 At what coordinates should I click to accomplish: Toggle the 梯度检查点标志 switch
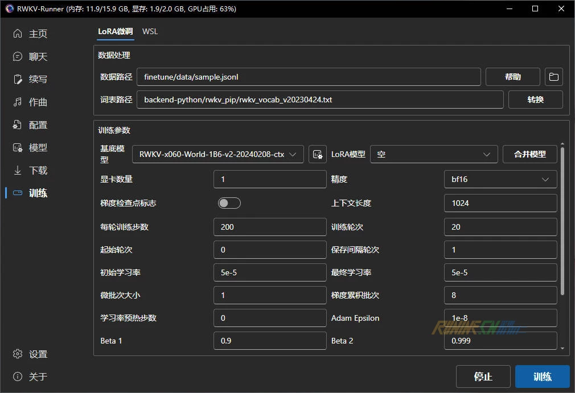click(229, 203)
